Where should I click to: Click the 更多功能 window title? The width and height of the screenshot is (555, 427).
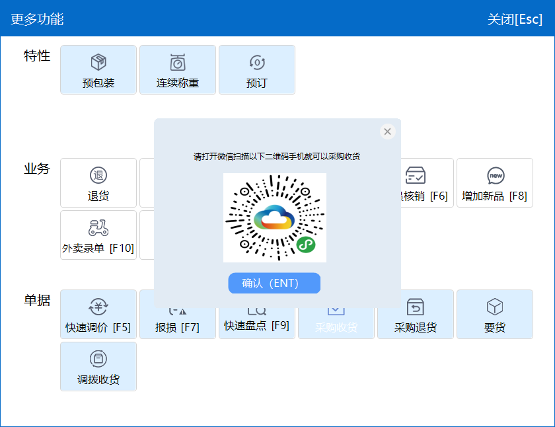click(x=37, y=19)
